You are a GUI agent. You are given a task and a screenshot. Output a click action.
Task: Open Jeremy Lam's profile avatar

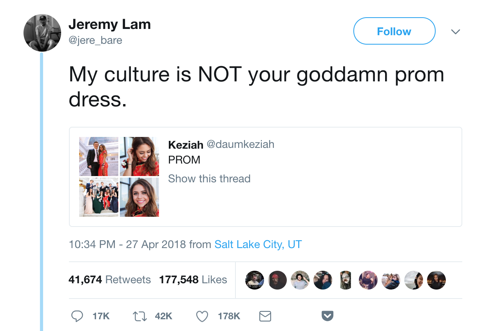click(42, 33)
